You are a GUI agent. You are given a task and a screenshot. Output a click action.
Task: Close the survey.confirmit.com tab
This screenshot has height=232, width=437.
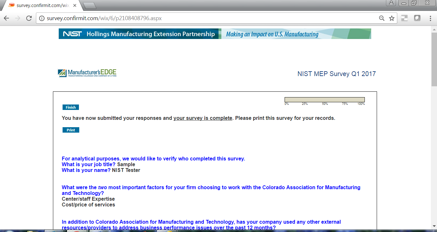(x=75, y=5)
